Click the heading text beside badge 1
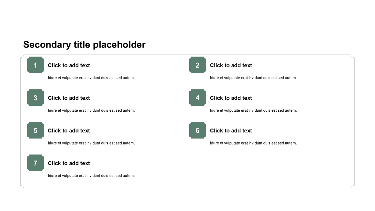The width and height of the screenshot is (375, 211). click(69, 65)
